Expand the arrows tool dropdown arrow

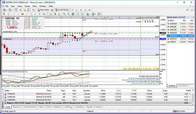pos(46,14)
